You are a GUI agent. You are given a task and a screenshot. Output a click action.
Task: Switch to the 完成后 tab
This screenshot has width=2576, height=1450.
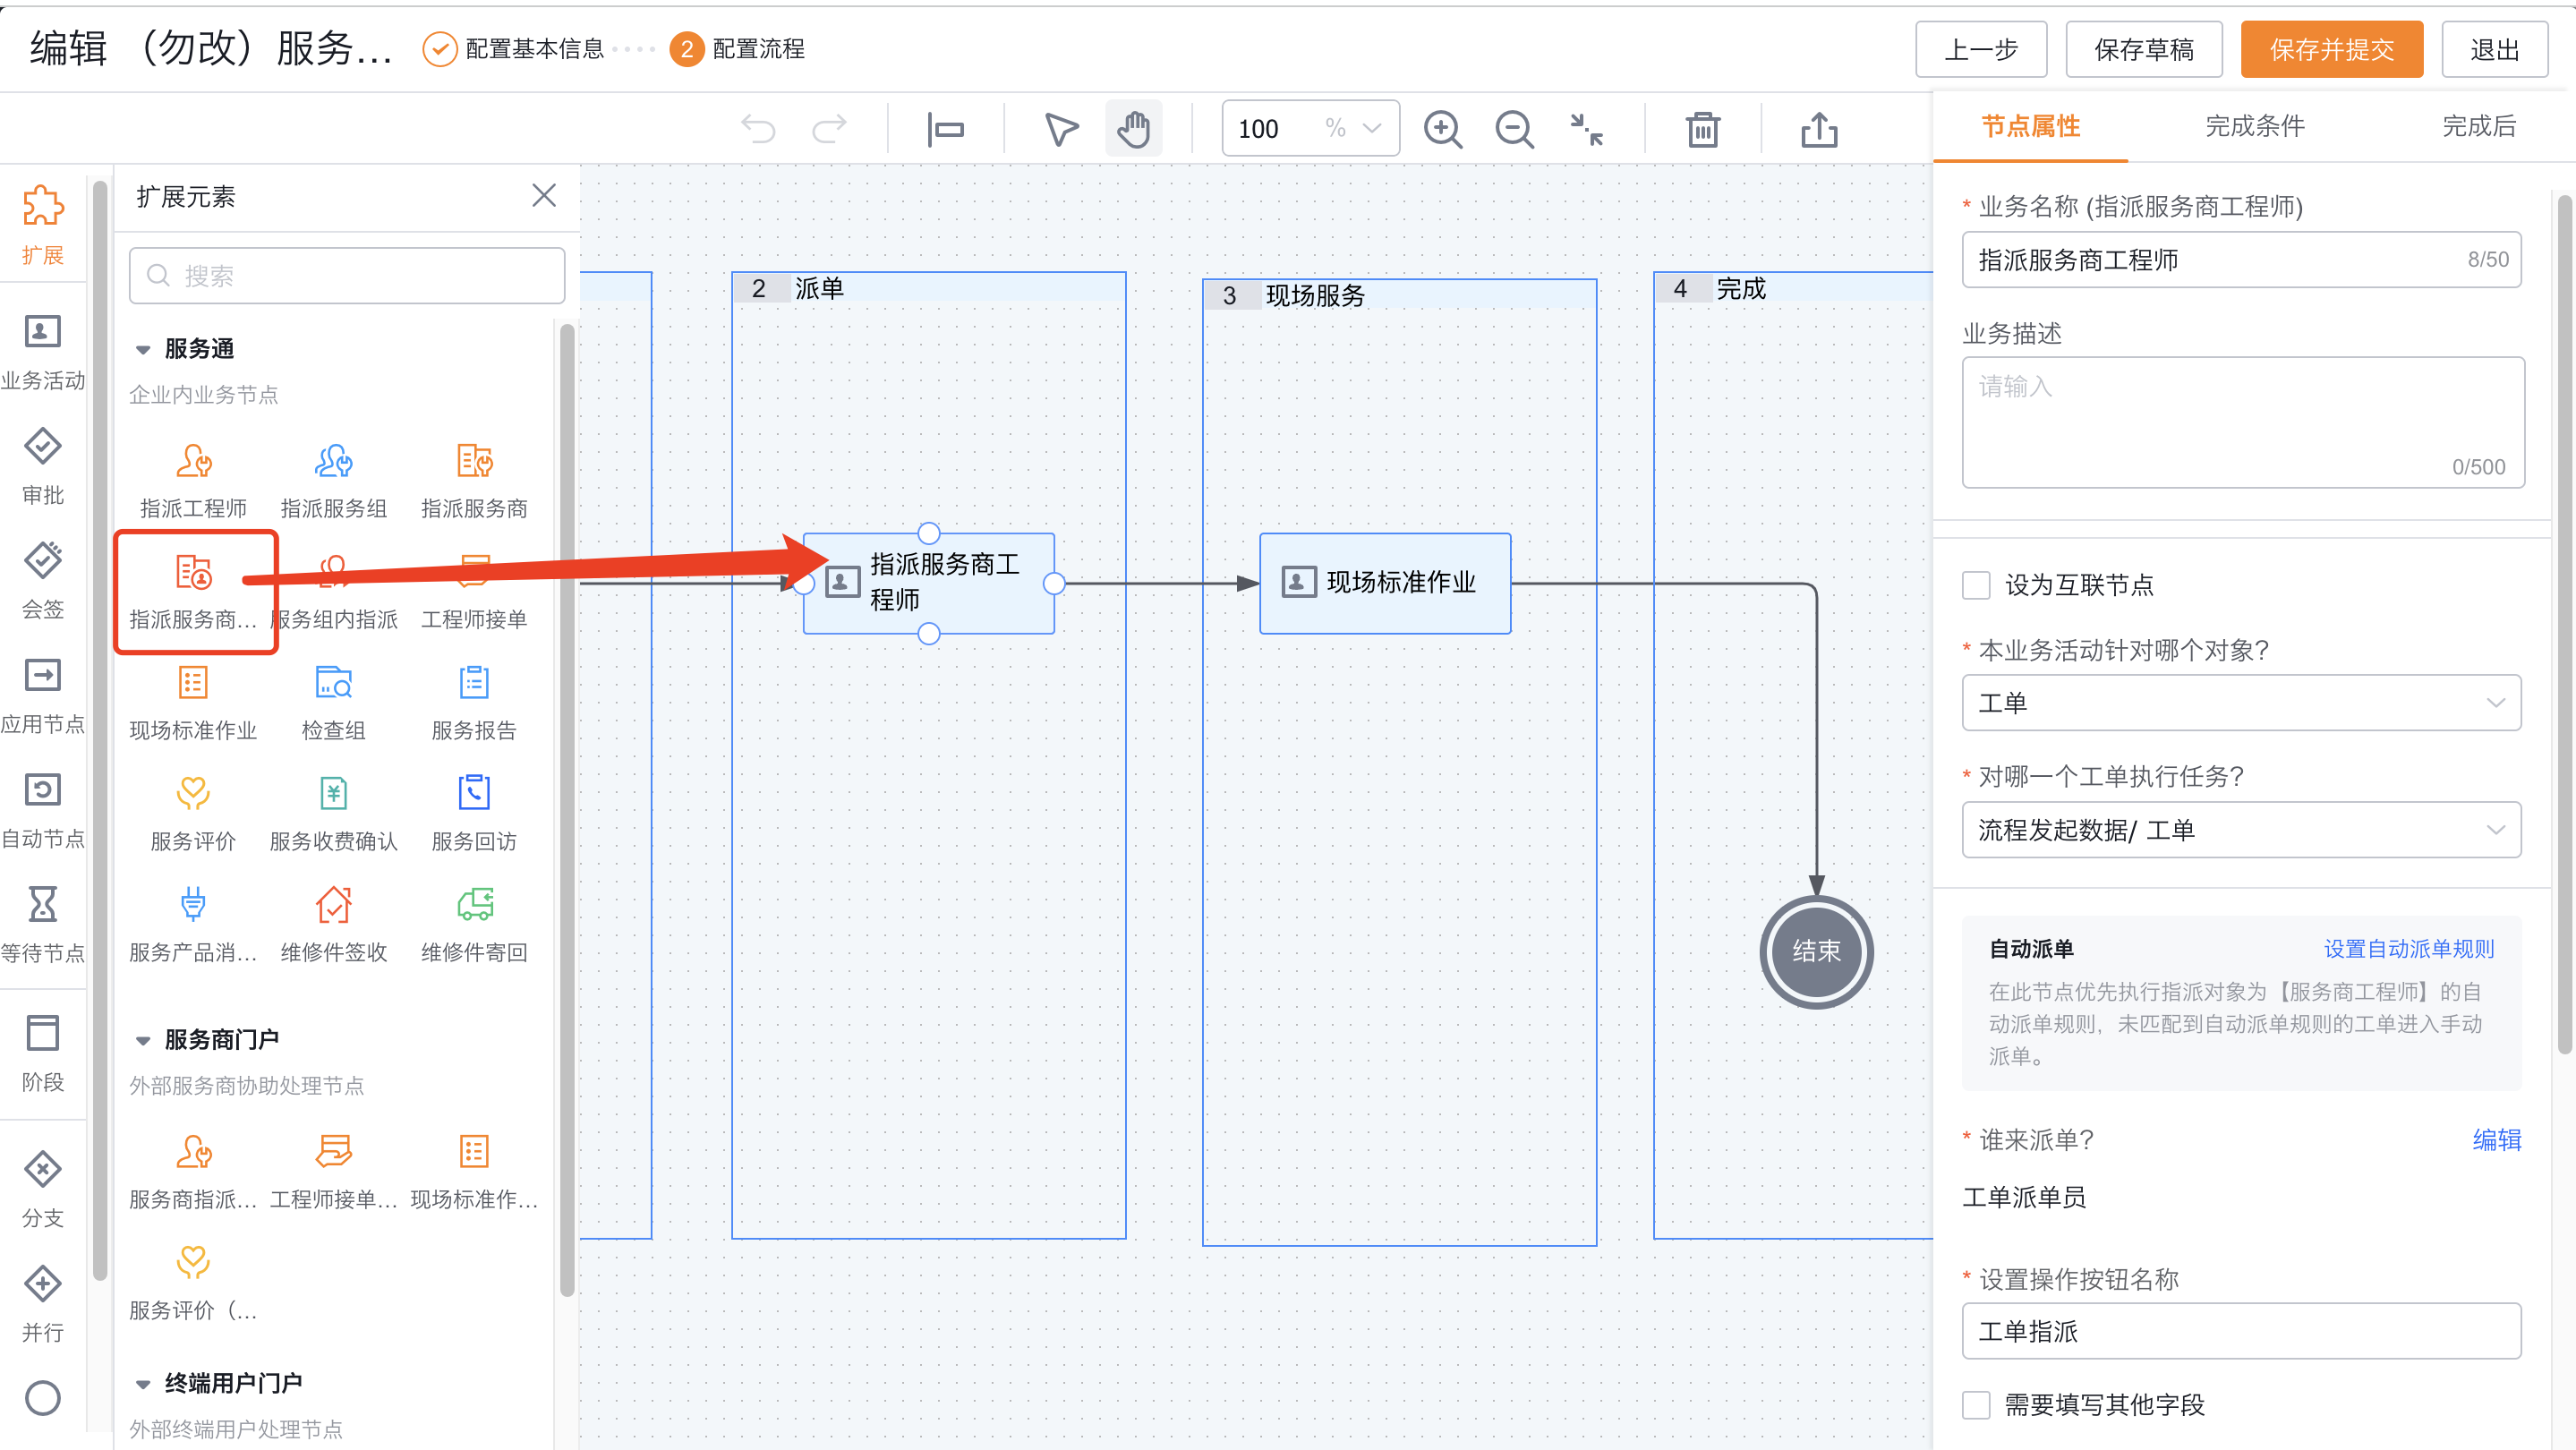[x=2478, y=126]
